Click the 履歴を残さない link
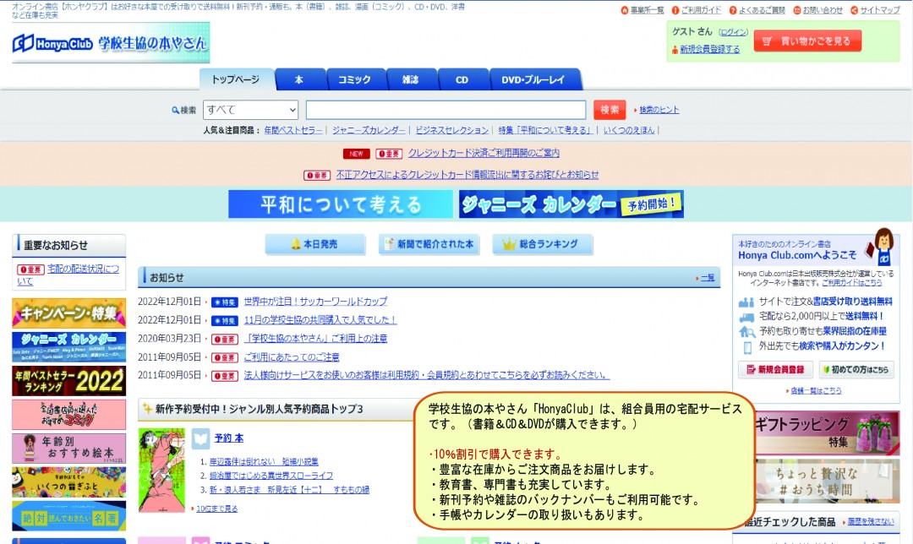 [x=871, y=522]
